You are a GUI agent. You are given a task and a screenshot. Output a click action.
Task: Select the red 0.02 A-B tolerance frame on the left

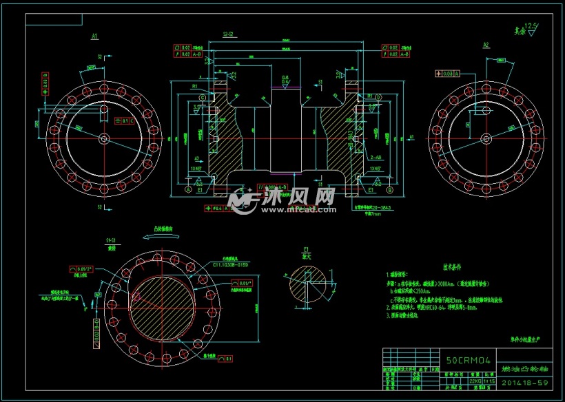pos(187,54)
